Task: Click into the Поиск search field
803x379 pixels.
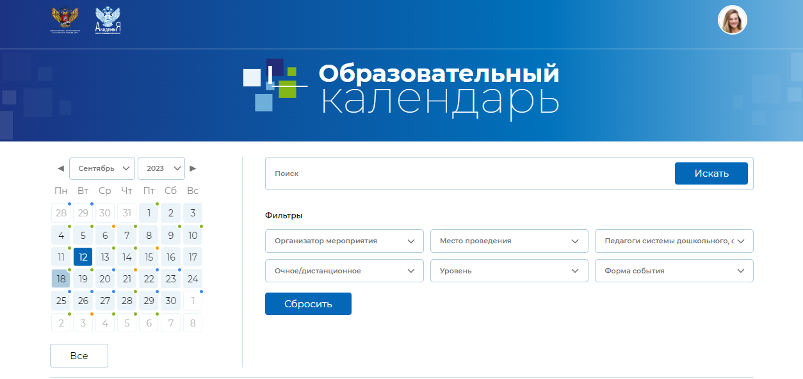Action: (467, 173)
